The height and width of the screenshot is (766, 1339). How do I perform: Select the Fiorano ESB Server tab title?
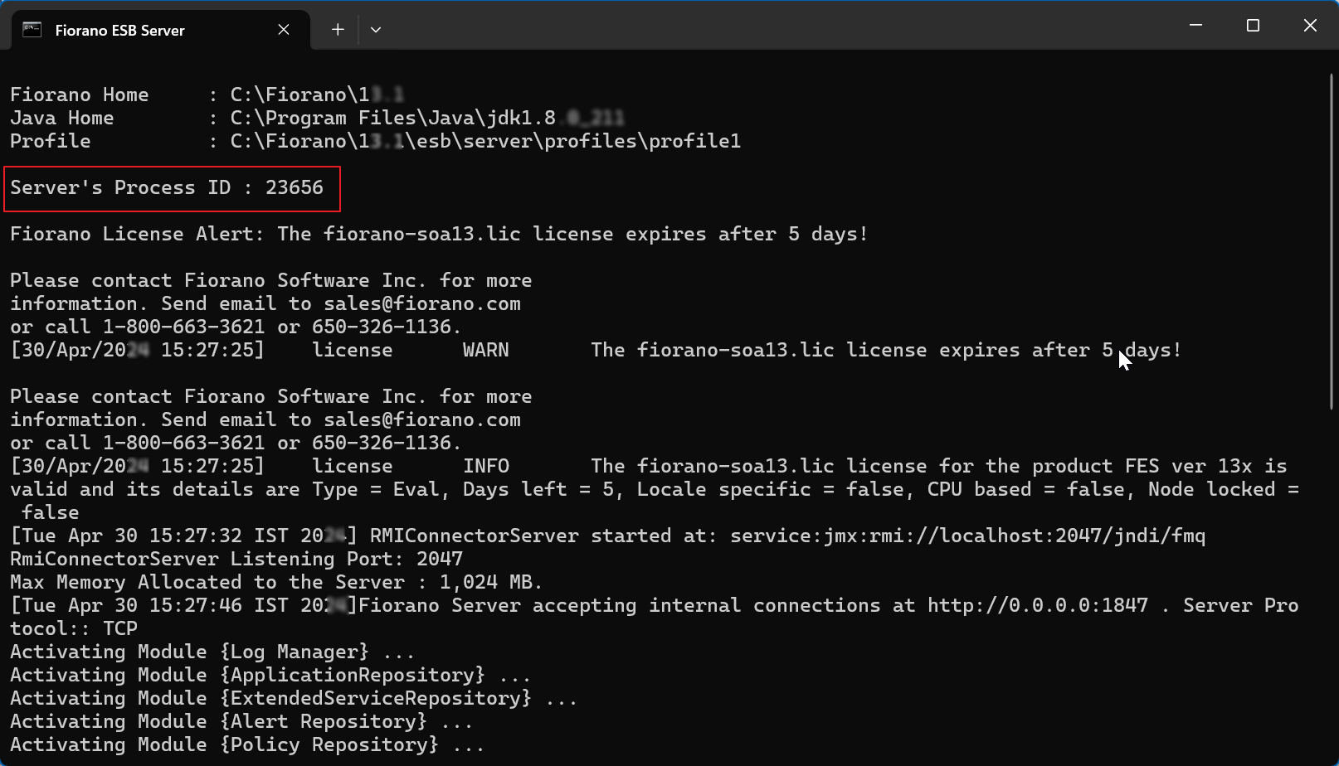pos(119,31)
